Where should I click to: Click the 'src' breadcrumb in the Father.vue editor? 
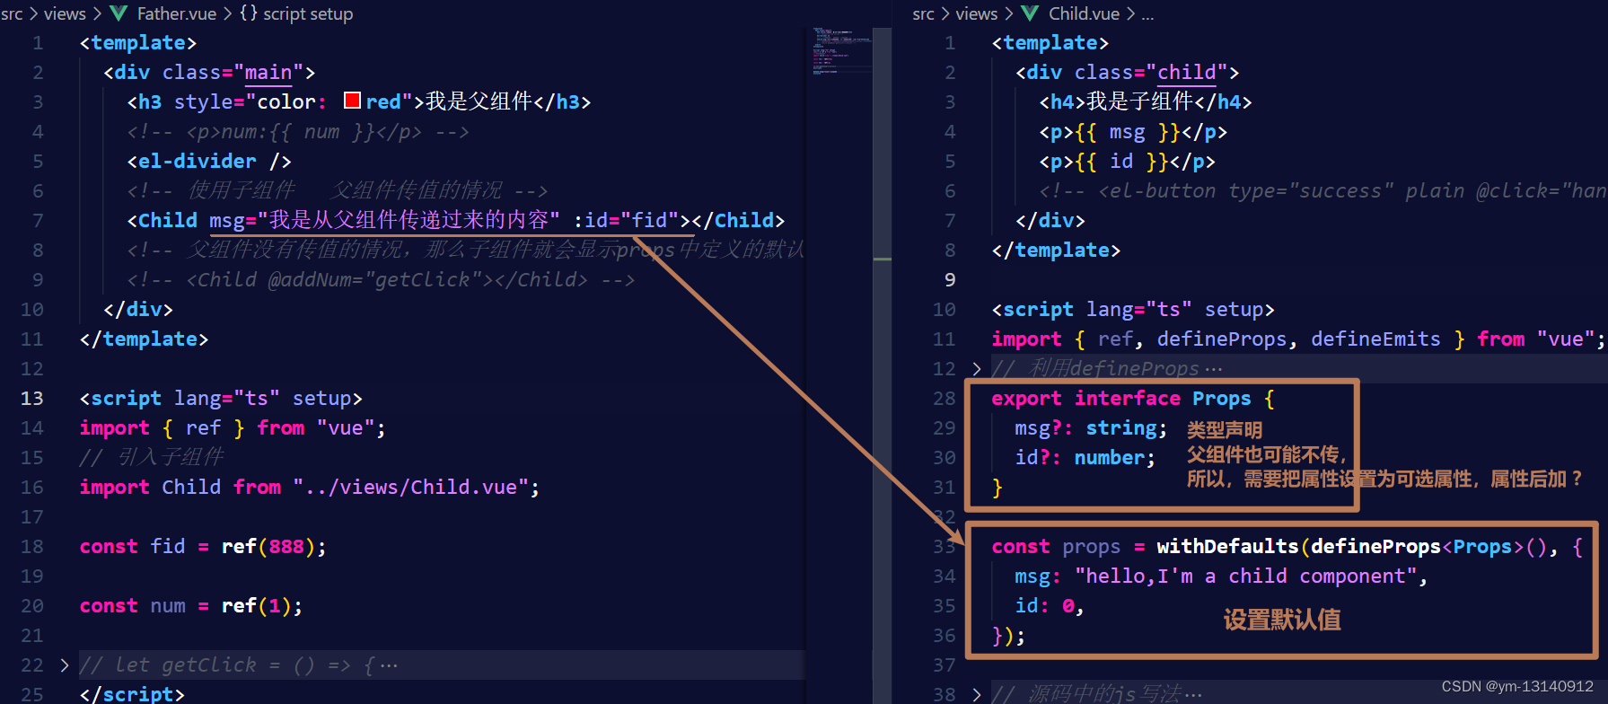pyautogui.click(x=12, y=13)
